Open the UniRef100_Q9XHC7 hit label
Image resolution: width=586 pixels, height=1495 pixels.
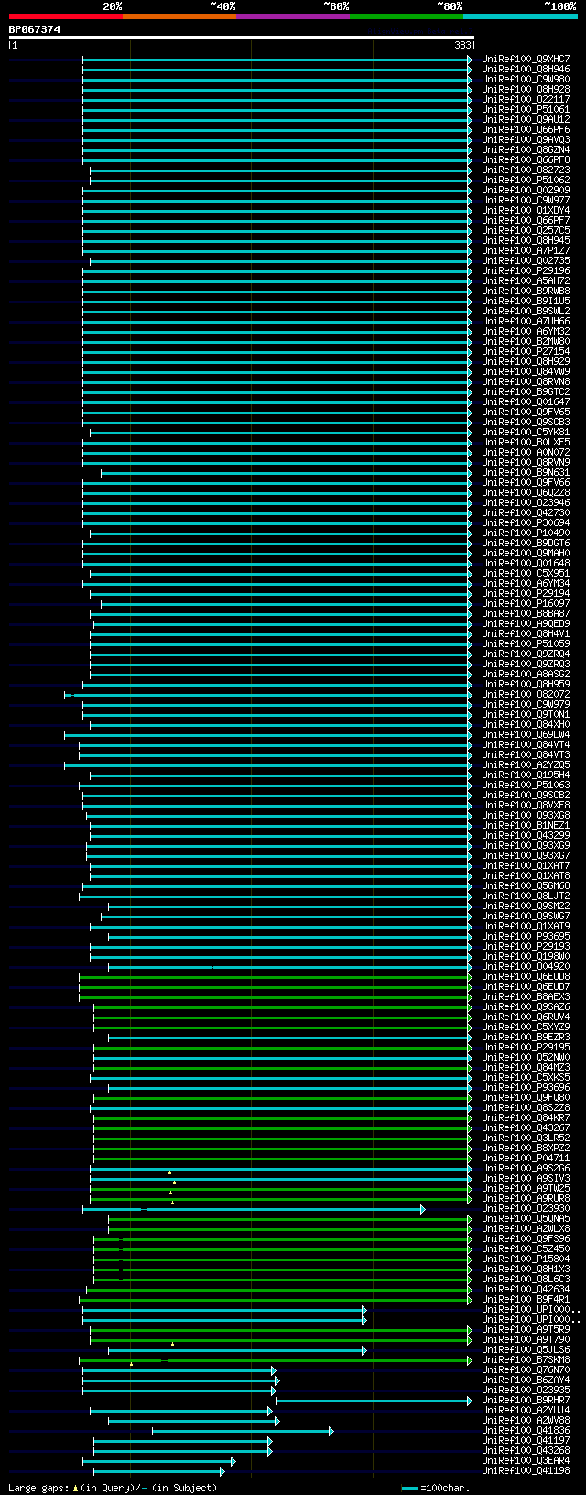526,59
